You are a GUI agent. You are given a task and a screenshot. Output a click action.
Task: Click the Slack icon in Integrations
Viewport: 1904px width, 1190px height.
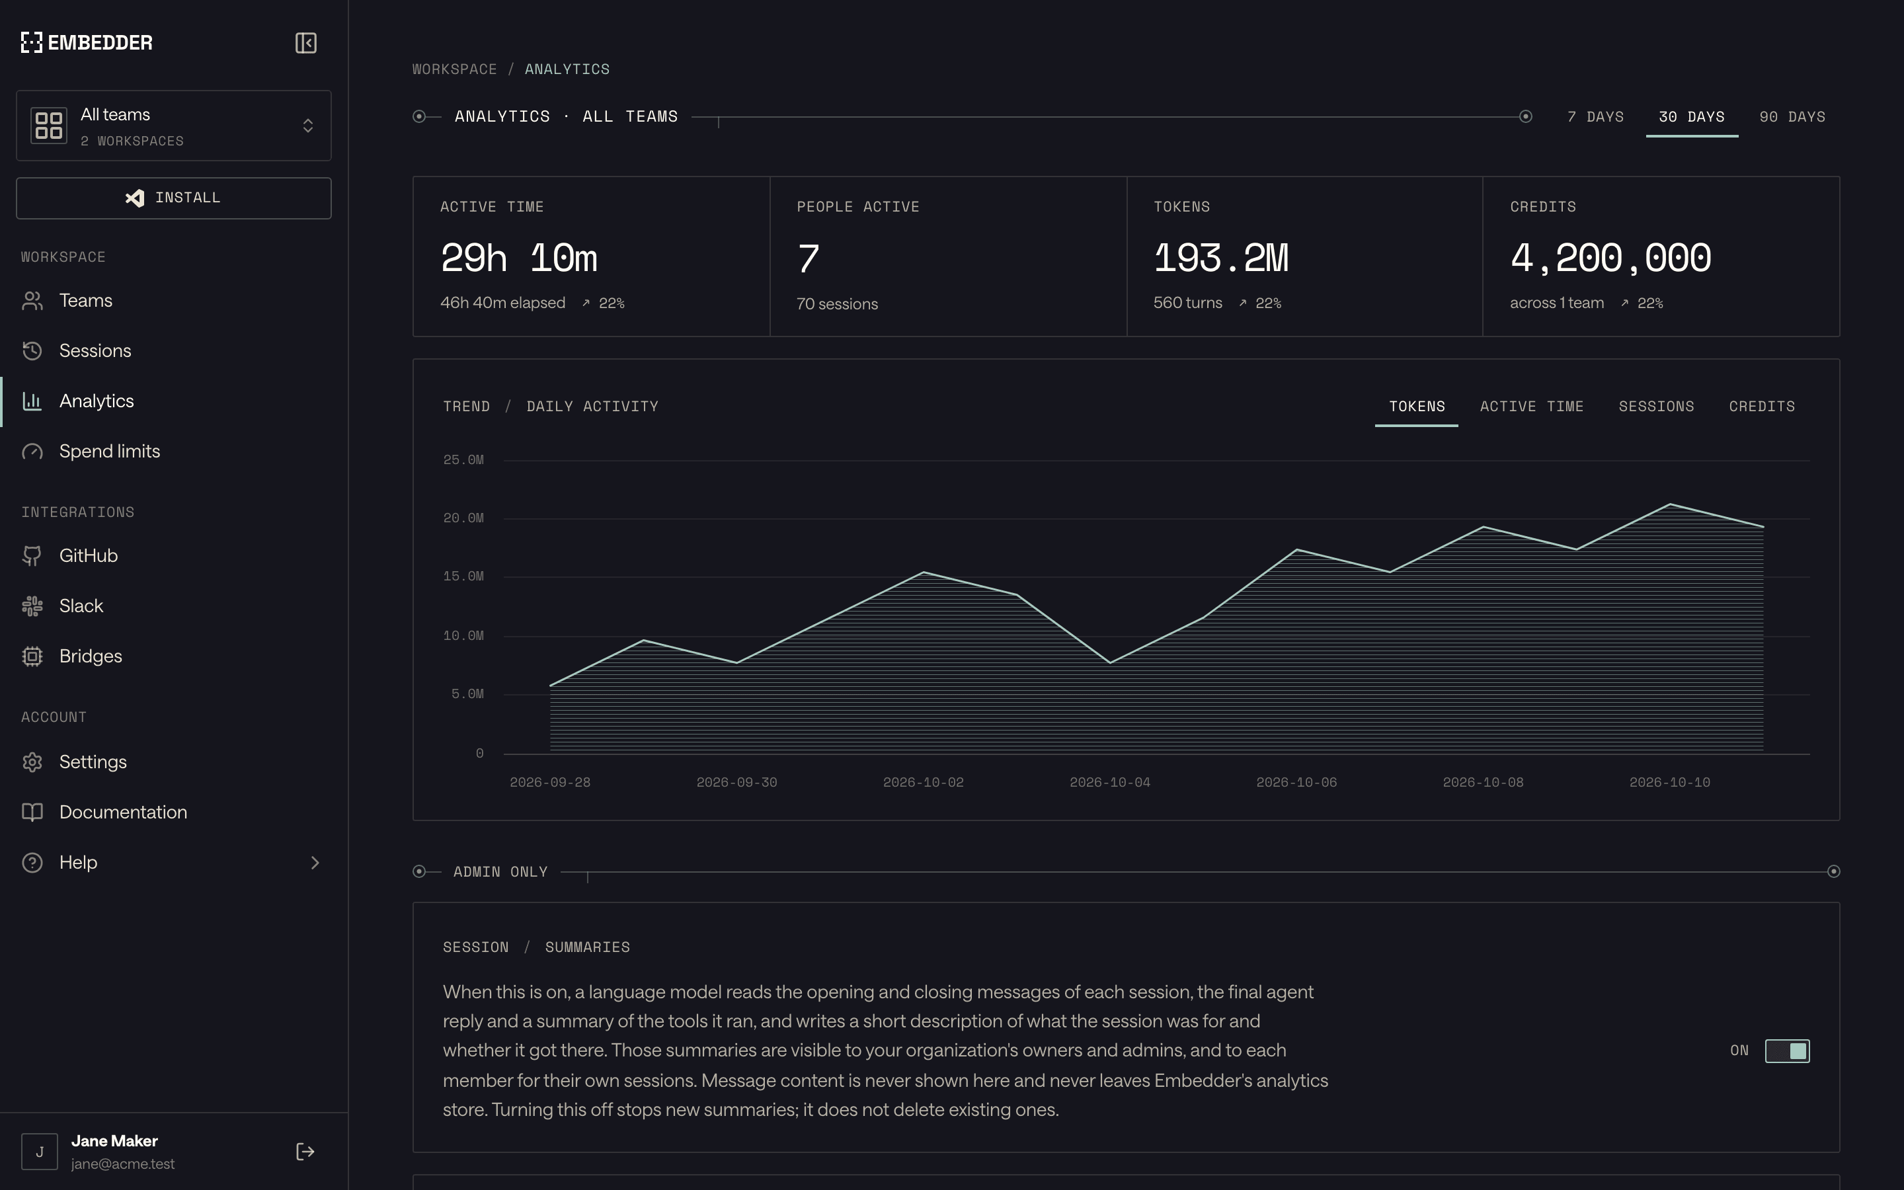(32, 606)
